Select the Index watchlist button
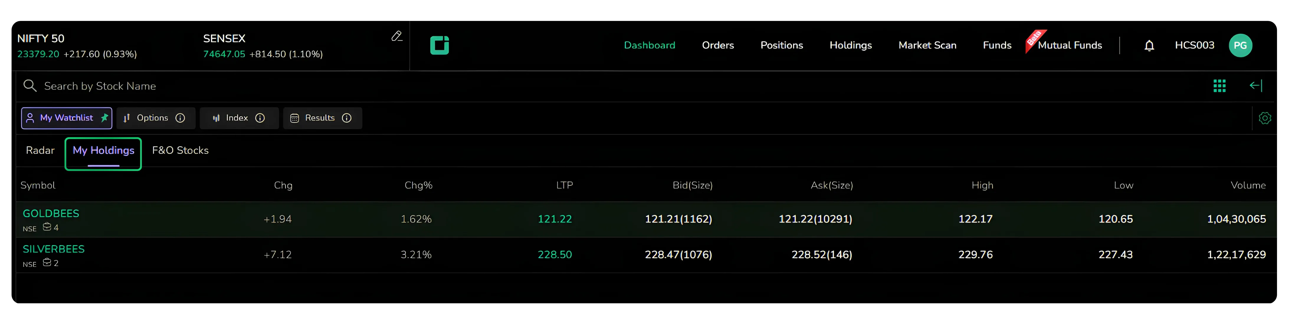 239,118
